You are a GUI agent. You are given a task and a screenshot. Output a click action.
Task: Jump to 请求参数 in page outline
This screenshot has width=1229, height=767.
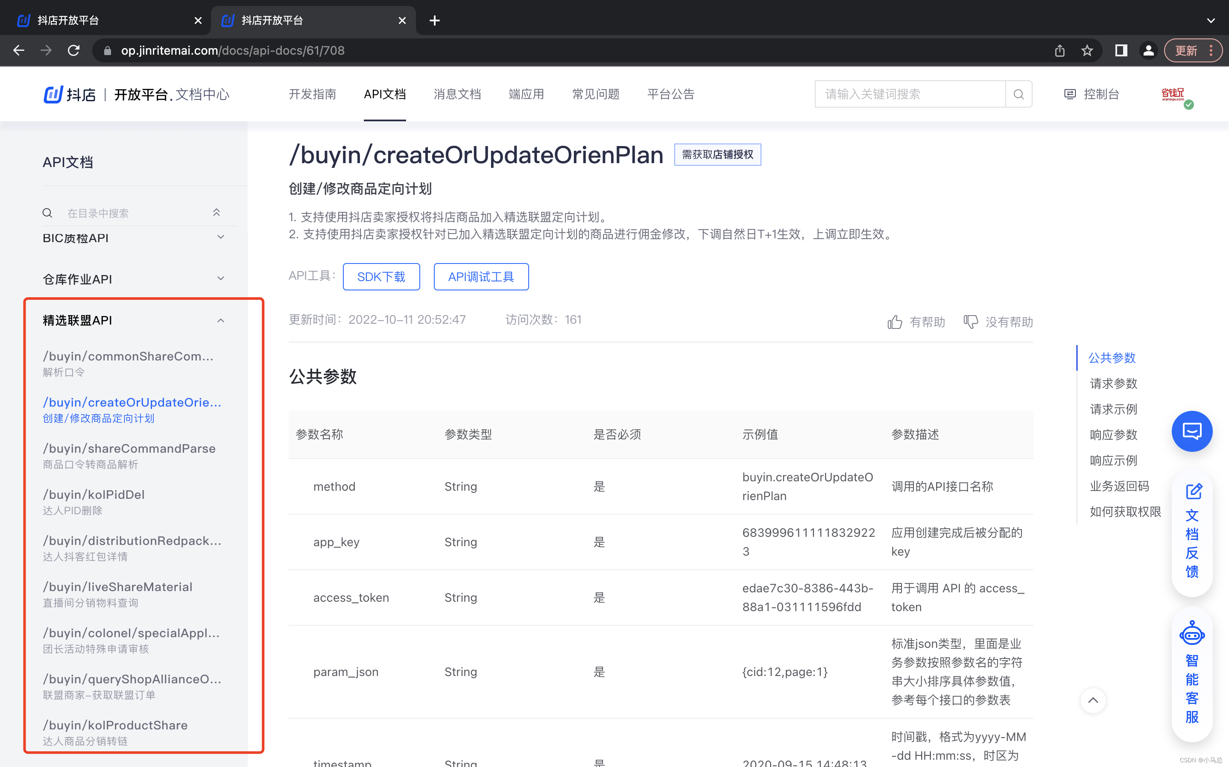[1113, 383]
